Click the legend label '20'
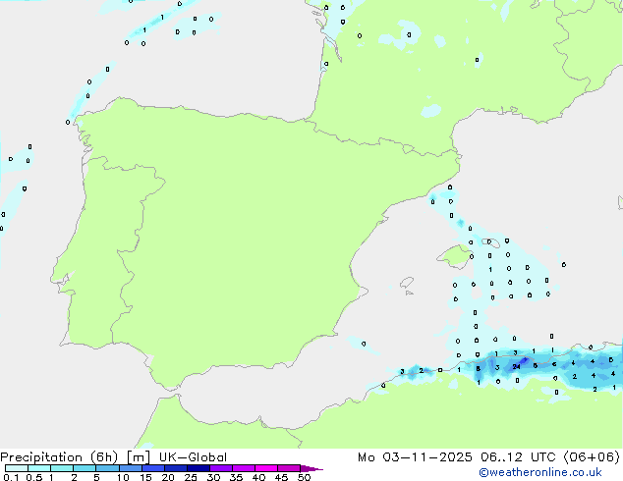The width and height of the screenshot is (623, 481). click(x=168, y=477)
